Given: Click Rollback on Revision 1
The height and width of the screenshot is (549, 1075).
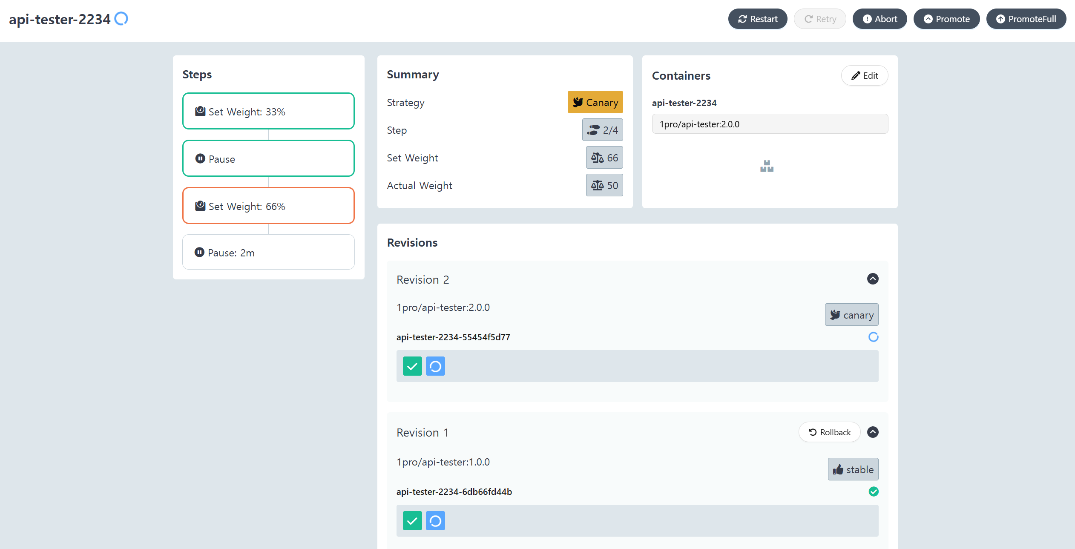Looking at the screenshot, I should pos(829,432).
